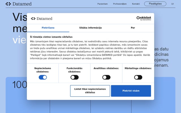Open the LV language selector
This screenshot has height=113, width=181.
(x=173, y=4)
